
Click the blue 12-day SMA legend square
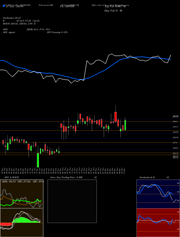coord(4,6)
